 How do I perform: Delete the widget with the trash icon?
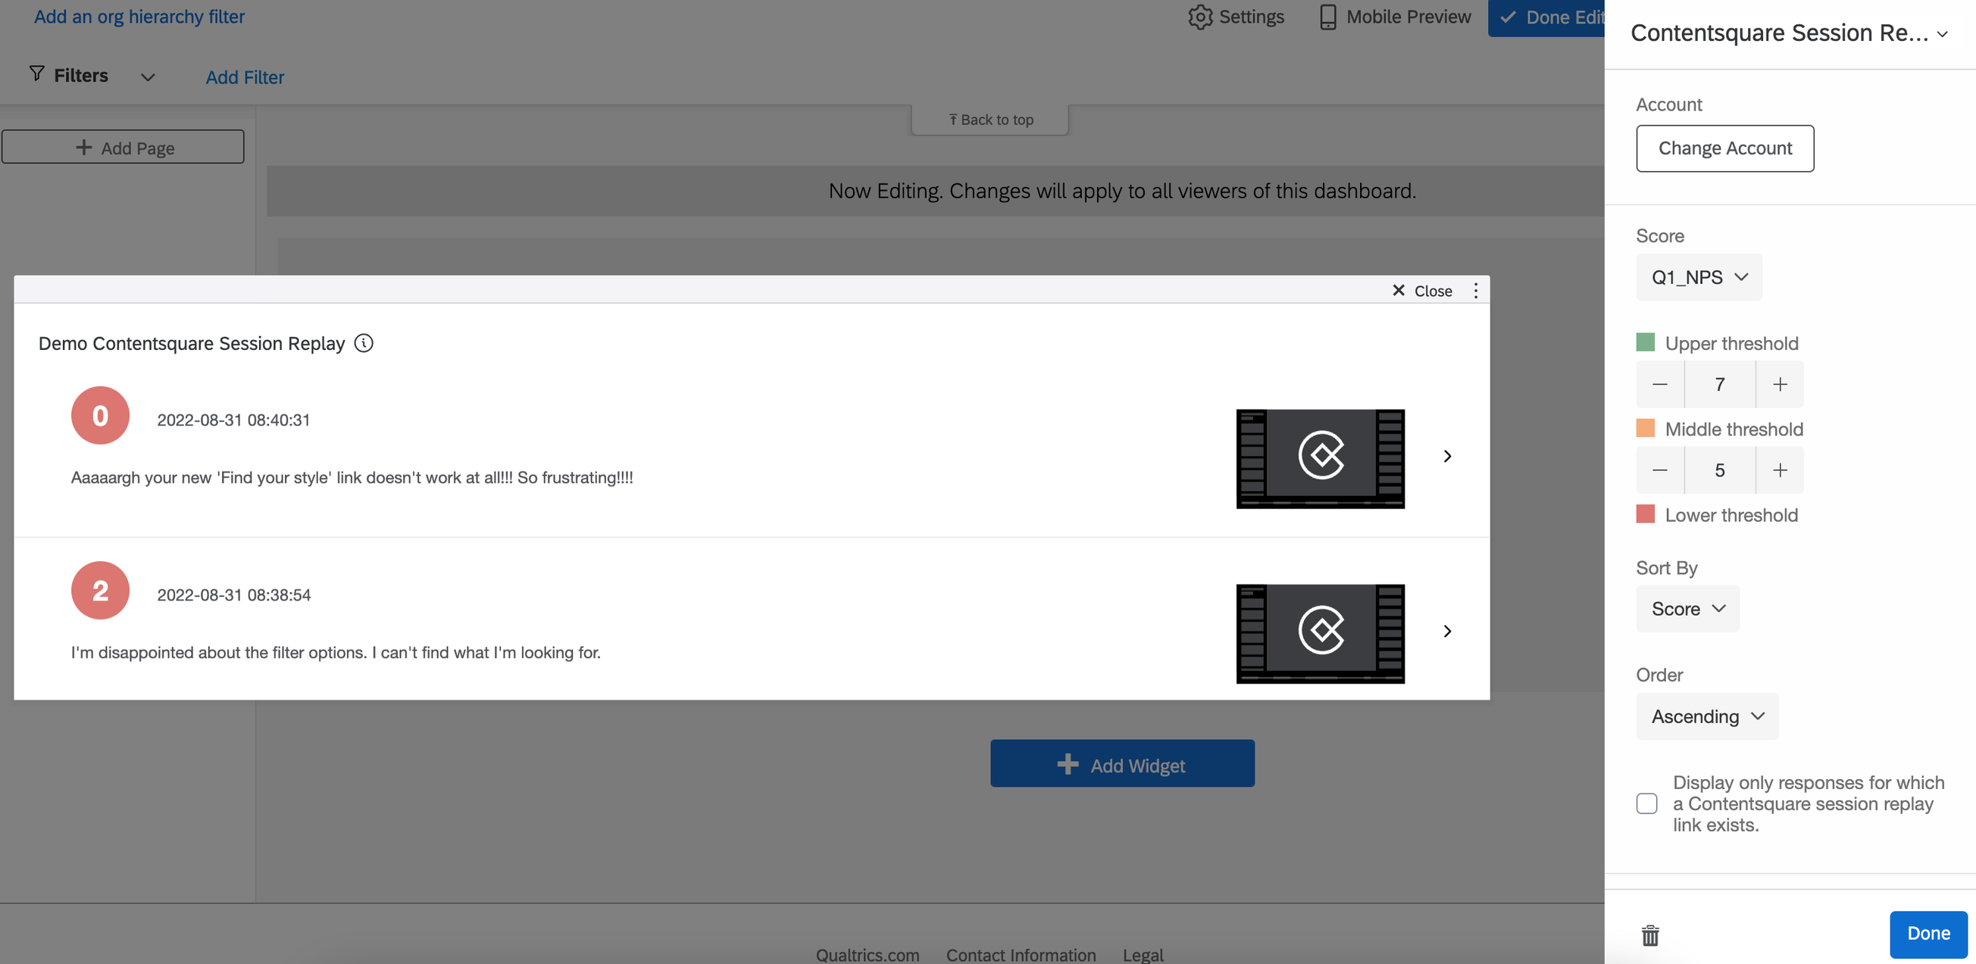coord(1650,935)
